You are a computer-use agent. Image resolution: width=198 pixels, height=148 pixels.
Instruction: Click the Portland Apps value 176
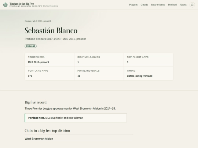[30, 76]
